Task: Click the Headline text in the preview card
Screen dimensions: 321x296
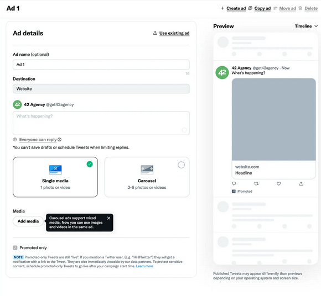Action: (244, 173)
